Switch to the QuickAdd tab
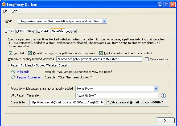This screenshot has width=177, height=126. pyautogui.click(x=43, y=31)
